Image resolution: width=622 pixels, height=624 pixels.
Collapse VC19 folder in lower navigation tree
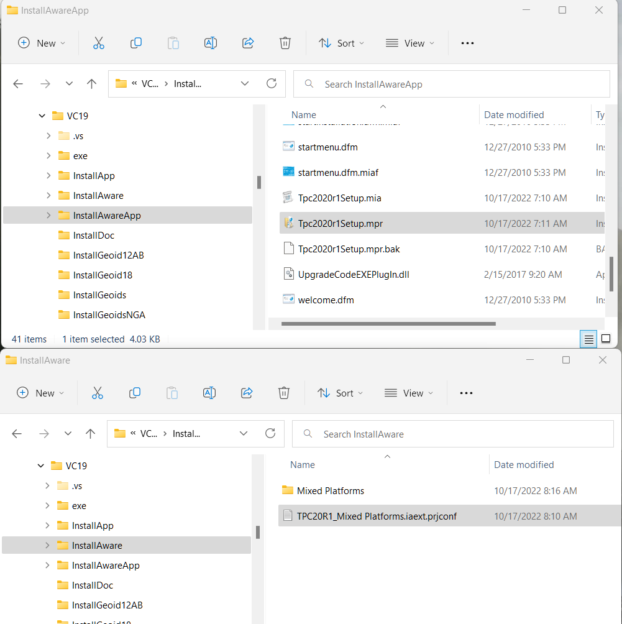tap(41, 466)
